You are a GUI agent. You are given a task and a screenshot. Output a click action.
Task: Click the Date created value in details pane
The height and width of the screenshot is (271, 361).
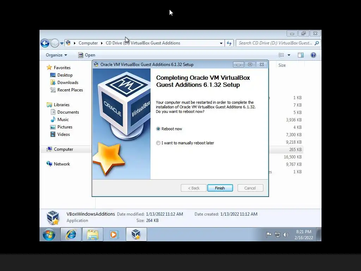239,214
